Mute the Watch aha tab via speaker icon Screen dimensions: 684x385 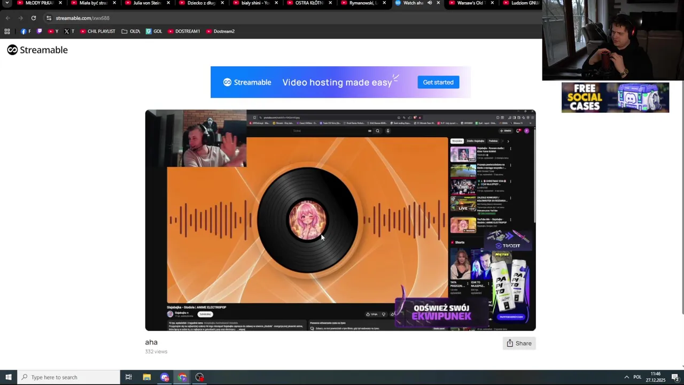[429, 3]
